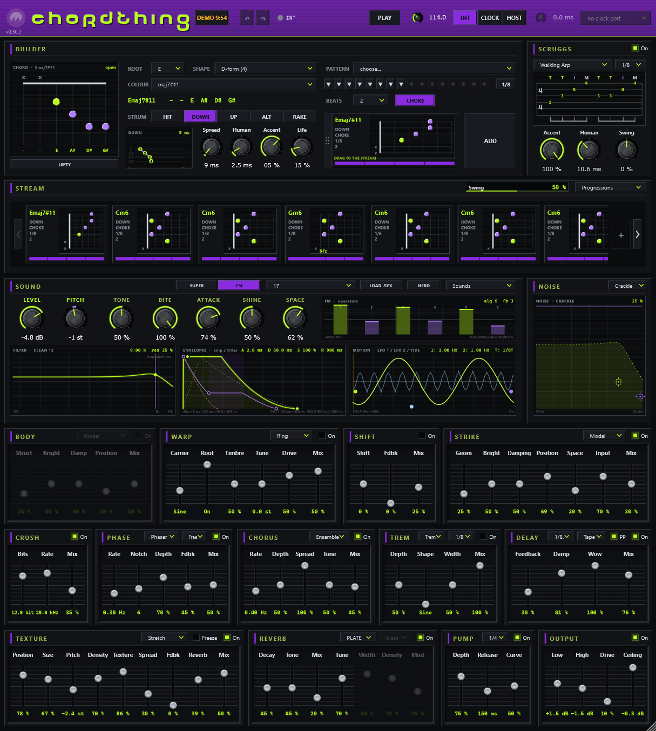Screen dimensions: 656x731
Task: Click the PLAY button
Action: coord(384,18)
